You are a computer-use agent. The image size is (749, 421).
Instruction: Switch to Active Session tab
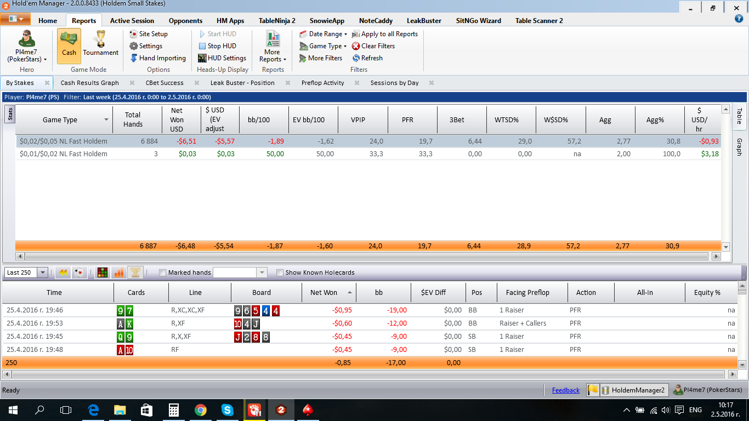(132, 21)
